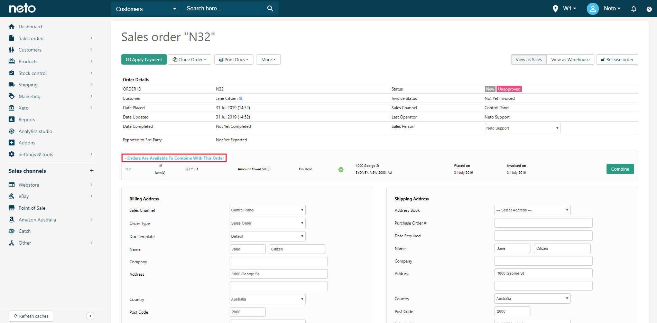Expand Sales orders menu chevron
Image resolution: width=657 pixels, height=323 pixels.
tap(91, 38)
